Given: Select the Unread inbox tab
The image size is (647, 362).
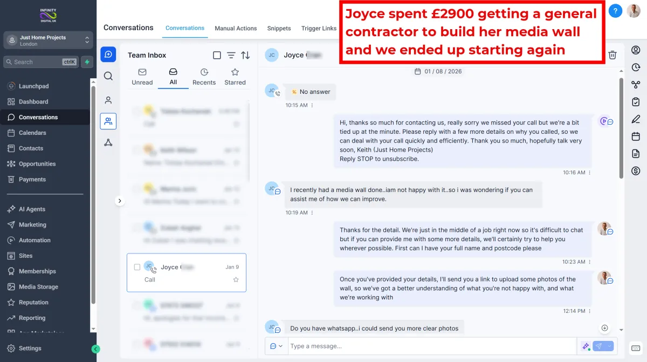Looking at the screenshot, I should (142, 77).
